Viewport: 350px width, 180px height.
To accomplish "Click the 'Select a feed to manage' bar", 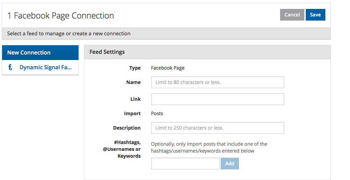I will 166,34.
